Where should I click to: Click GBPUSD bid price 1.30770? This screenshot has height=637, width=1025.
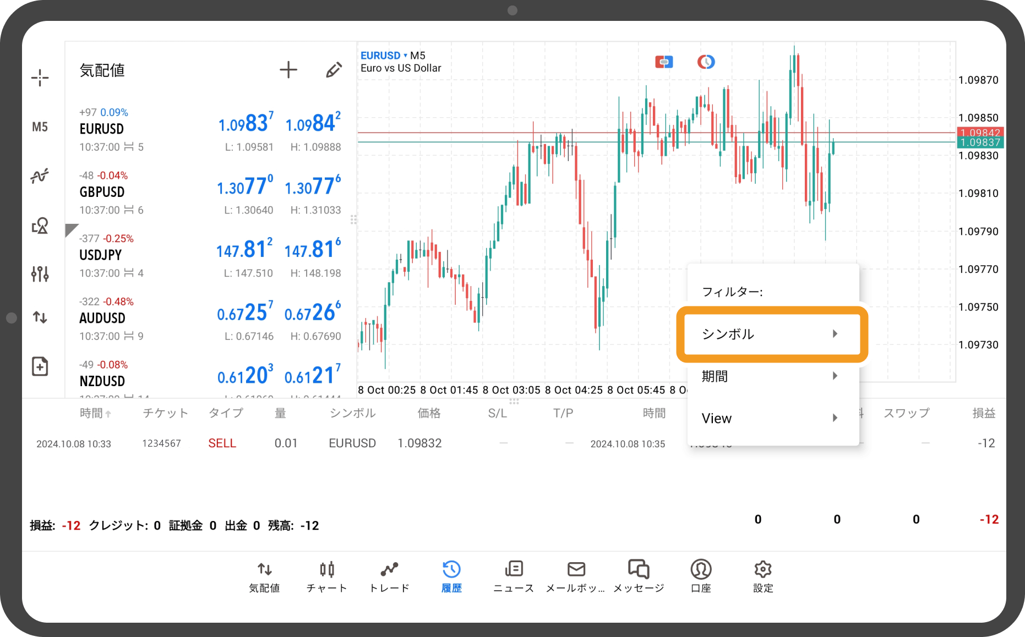click(245, 186)
